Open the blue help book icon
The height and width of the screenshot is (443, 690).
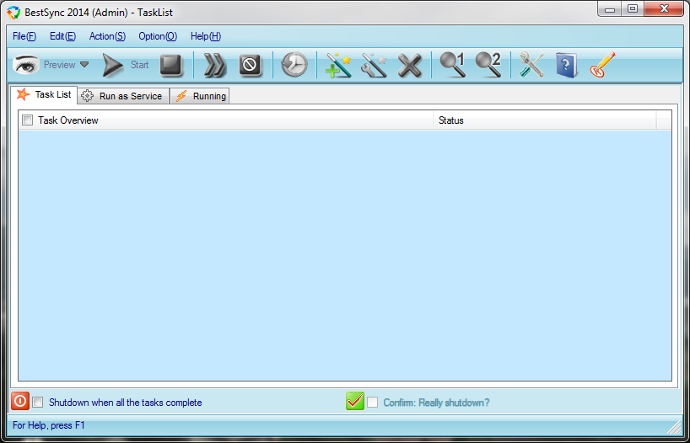tap(567, 65)
